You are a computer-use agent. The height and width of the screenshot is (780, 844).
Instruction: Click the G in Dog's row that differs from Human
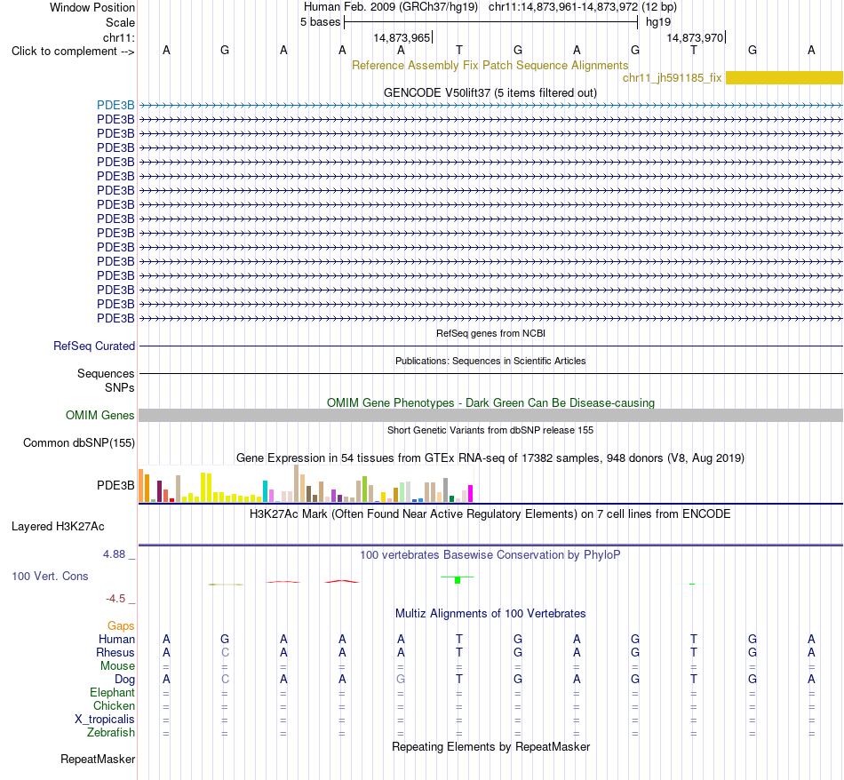(x=401, y=680)
